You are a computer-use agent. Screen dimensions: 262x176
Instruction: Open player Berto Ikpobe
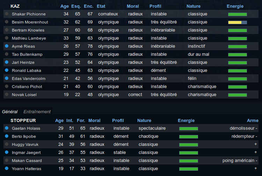[24, 136]
